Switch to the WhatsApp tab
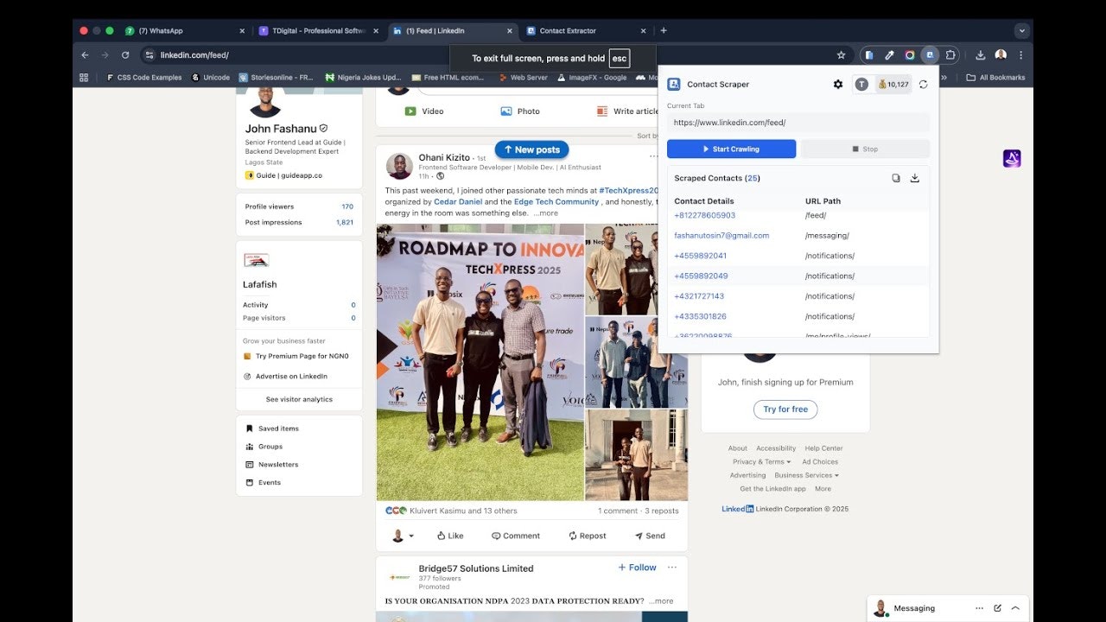 coord(184,30)
